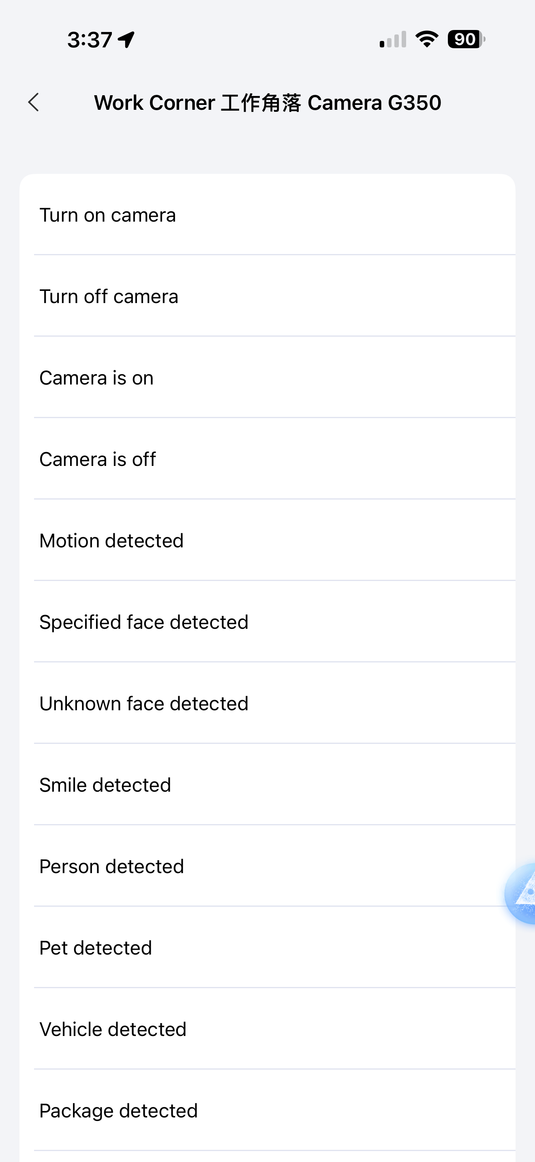Tap the Work Corner Camera G350 title
Viewport: 535px width, 1162px height.
click(267, 103)
